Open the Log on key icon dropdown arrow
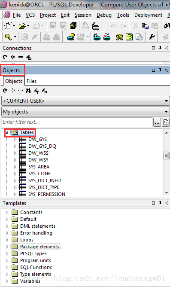Screen dimensions: 170x287 (x=15, y=37)
